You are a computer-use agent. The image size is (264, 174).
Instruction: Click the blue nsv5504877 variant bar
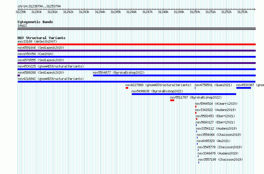pyautogui.click(x=174, y=75)
